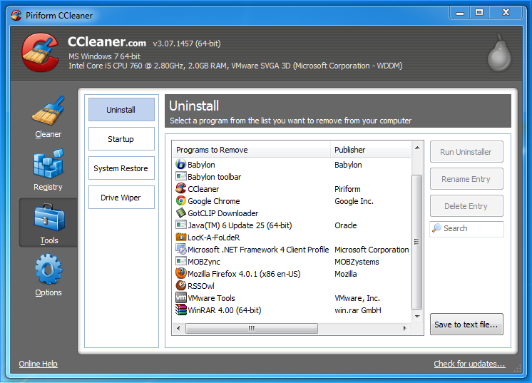Screen dimensions: 532x383
Task: Click Check for updates link
Action: pyautogui.click(x=469, y=364)
